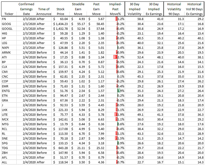This screenshot has width=205, height=165.
Task: Click AFL 30 day implied volatility 19.0
Action: pos(134,157)
